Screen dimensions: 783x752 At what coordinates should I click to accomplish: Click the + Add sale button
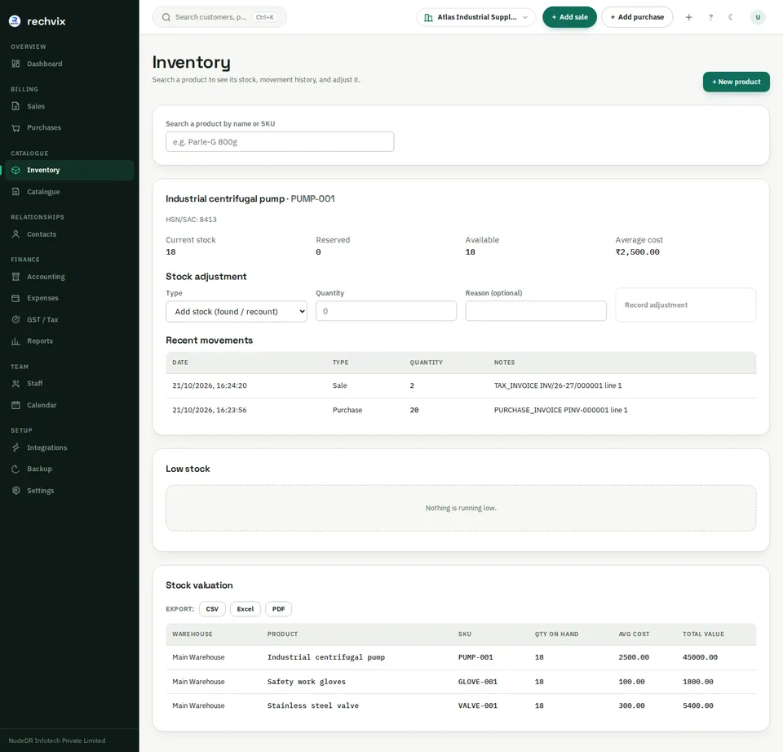click(x=569, y=17)
